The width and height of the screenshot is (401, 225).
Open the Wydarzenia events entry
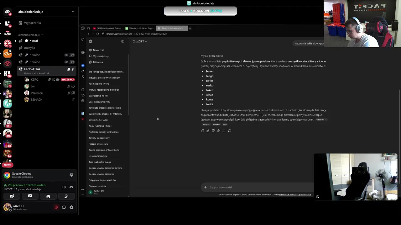(x=46, y=23)
